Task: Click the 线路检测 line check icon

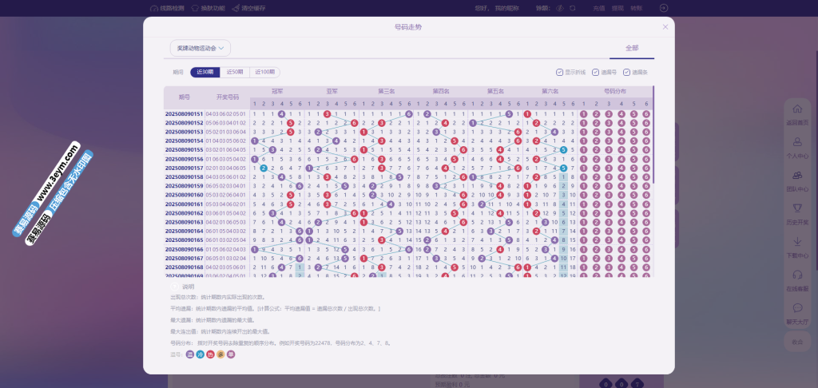Action: click(x=153, y=8)
